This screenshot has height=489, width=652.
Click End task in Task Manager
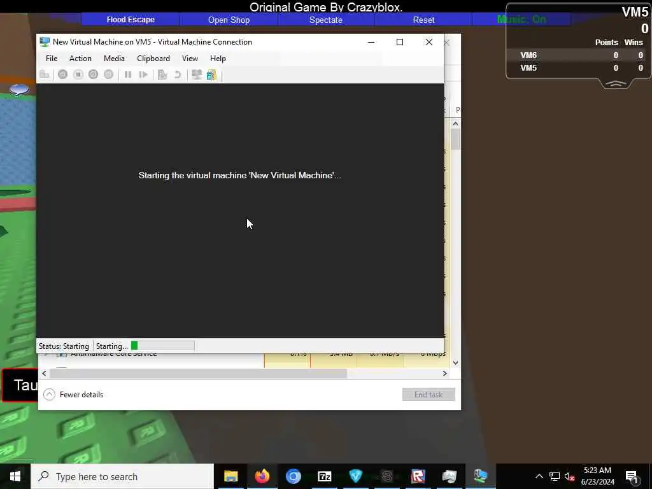pos(429,395)
